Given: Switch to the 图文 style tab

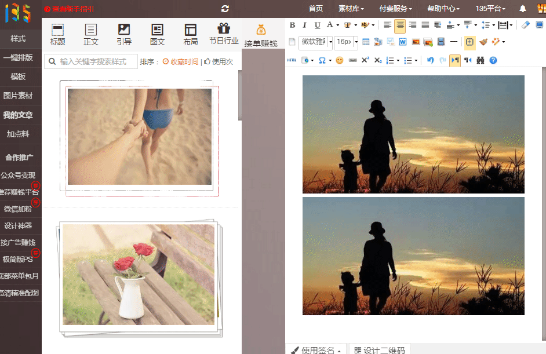Looking at the screenshot, I should pos(157,34).
